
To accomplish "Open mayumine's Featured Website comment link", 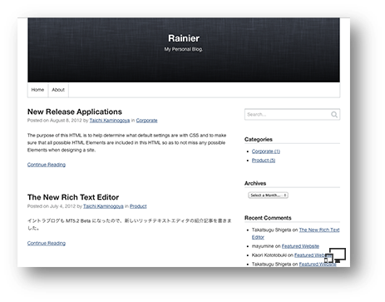I will (x=300, y=246).
